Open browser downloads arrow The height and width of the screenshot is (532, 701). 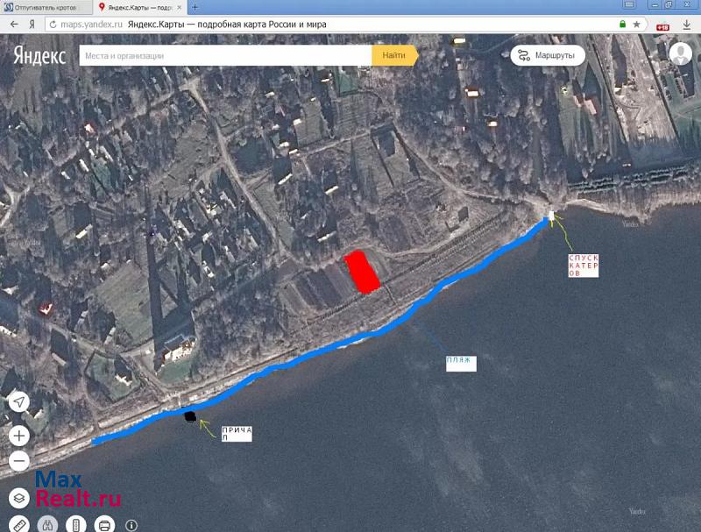[690, 25]
